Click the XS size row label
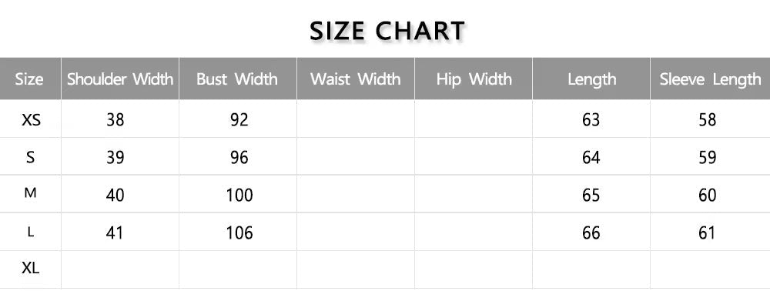 tap(31, 119)
